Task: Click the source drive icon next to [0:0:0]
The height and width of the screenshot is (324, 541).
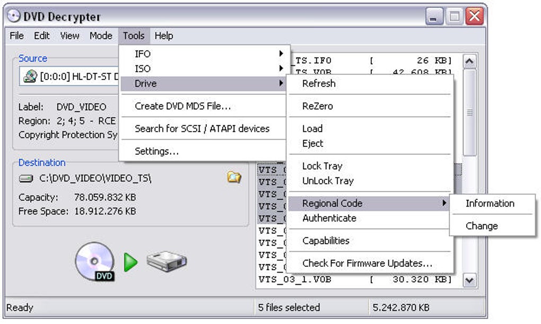Action: pos(30,76)
